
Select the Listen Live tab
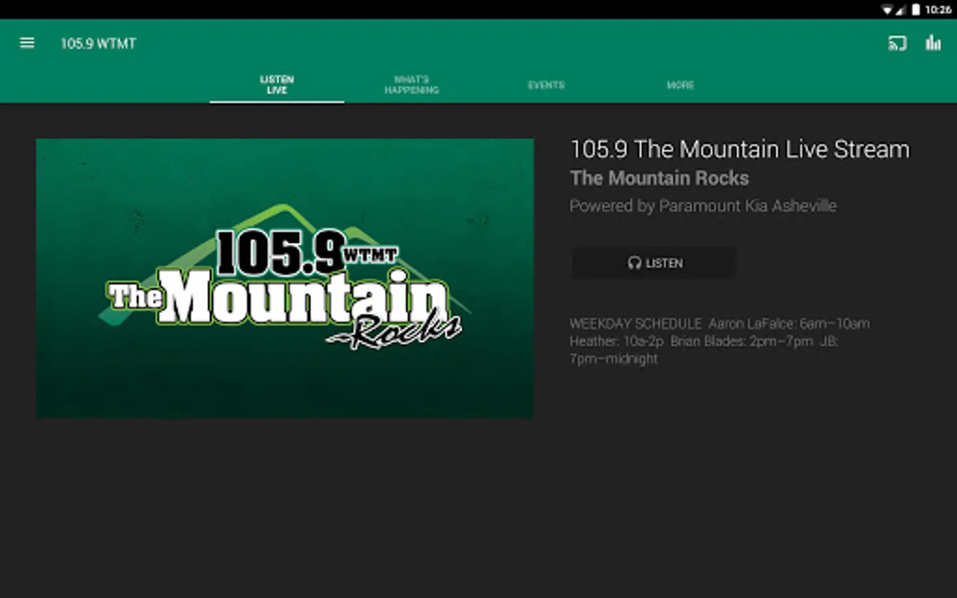click(x=276, y=85)
